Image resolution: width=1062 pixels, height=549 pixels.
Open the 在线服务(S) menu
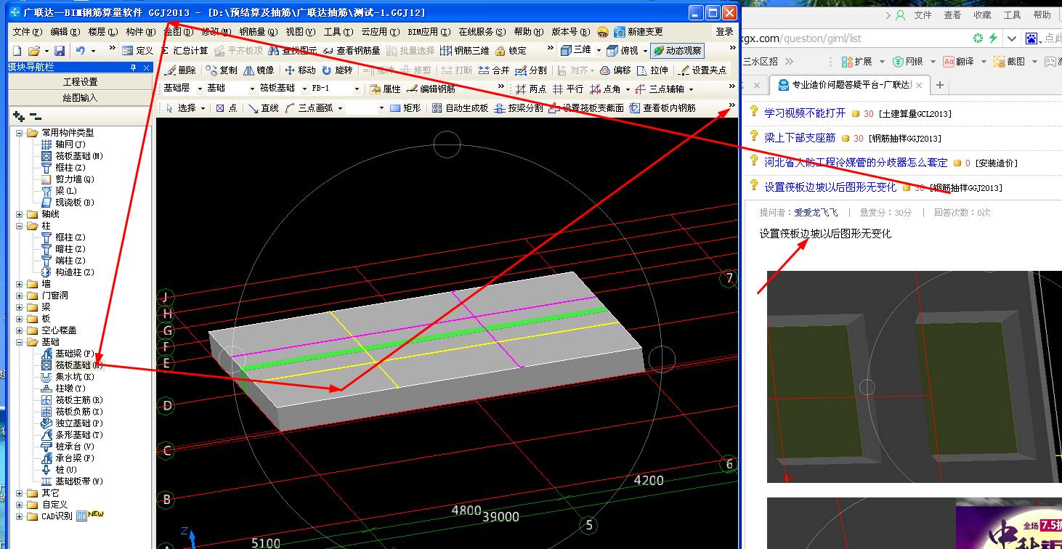coord(482,32)
